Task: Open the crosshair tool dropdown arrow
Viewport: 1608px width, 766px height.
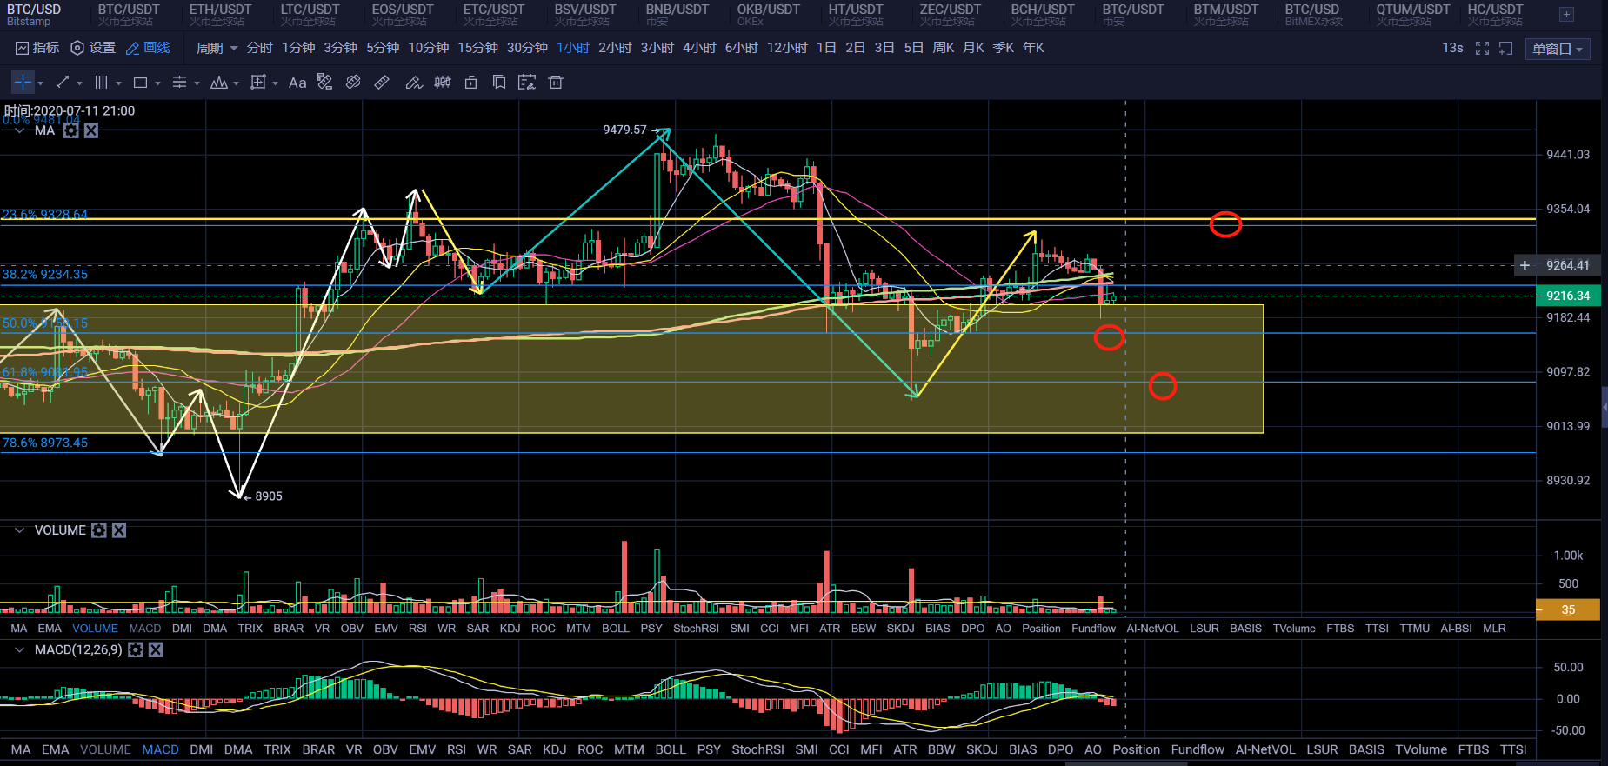Action: (40, 83)
